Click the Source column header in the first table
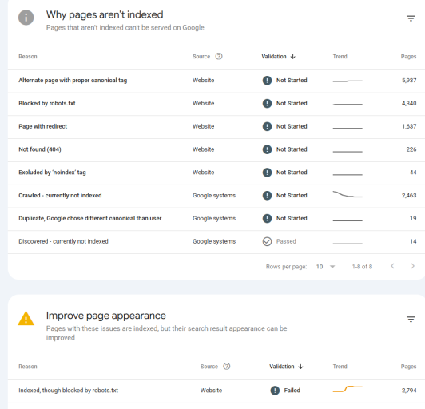425x409 pixels. pyautogui.click(x=201, y=57)
